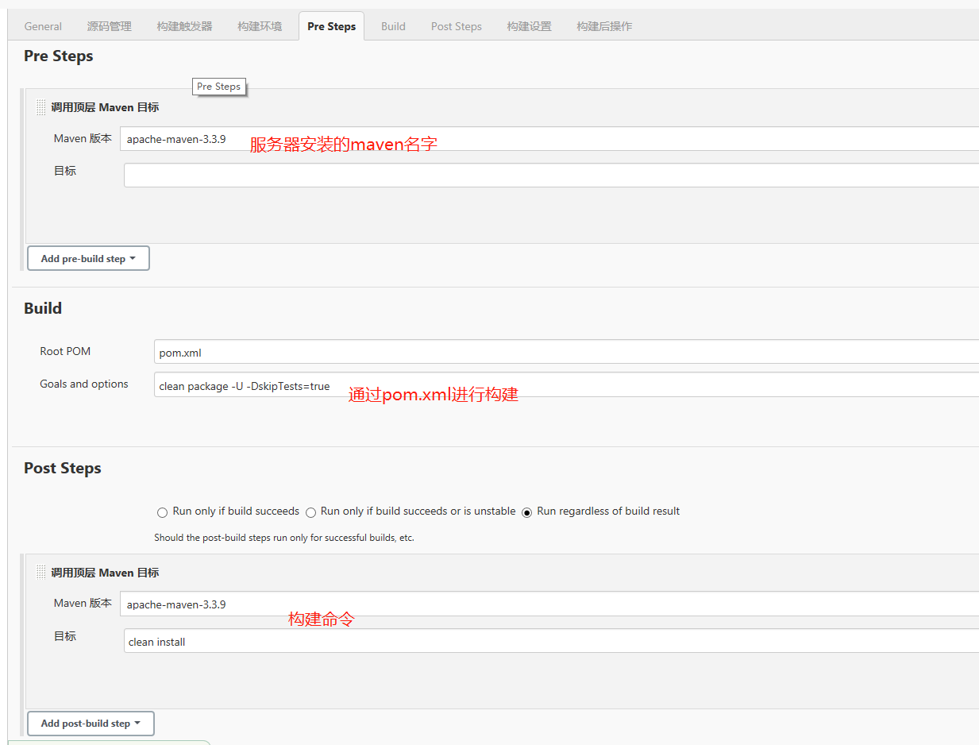This screenshot has width=979, height=745.
Task: Open Maven 版本 selector in Post Steps
Action: point(548,604)
